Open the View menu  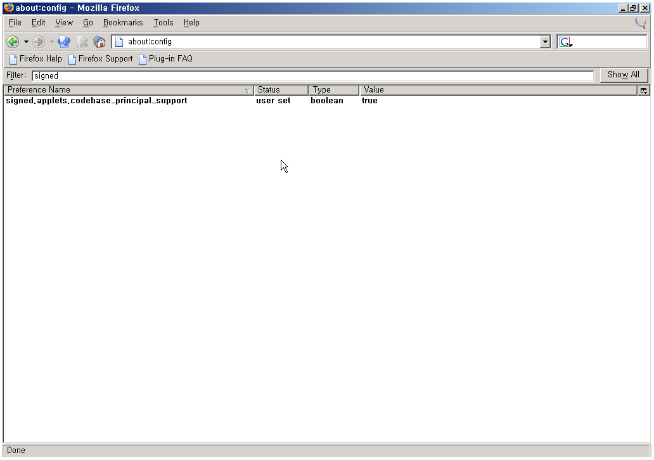[64, 23]
